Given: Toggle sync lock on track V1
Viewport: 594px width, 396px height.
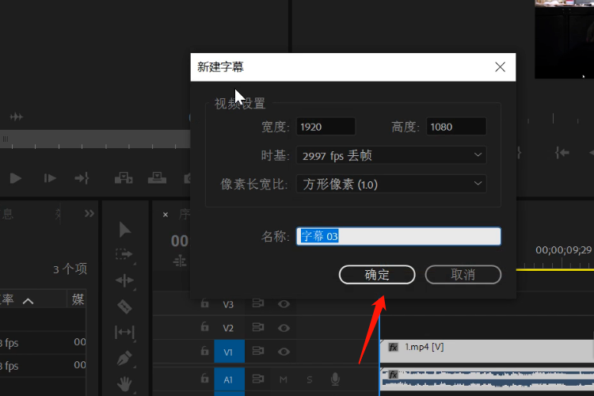Looking at the screenshot, I should [x=258, y=351].
